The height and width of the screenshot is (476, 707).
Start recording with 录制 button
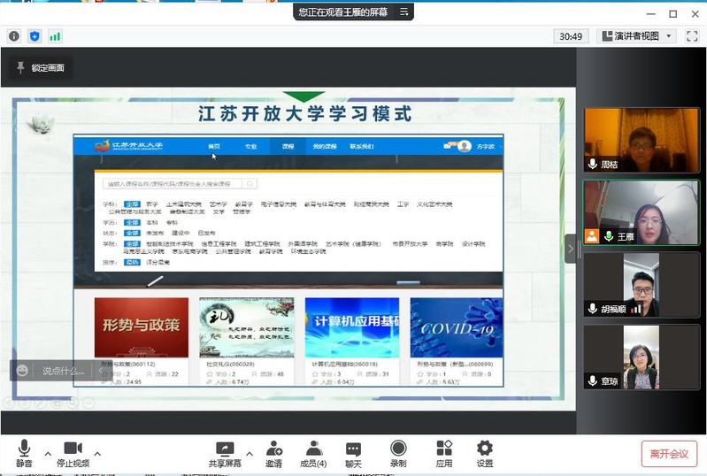pyautogui.click(x=398, y=454)
